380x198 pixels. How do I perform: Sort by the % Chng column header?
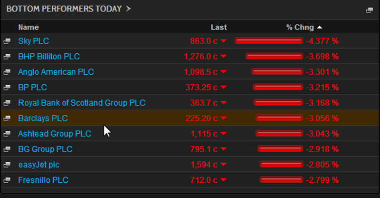pos(300,27)
